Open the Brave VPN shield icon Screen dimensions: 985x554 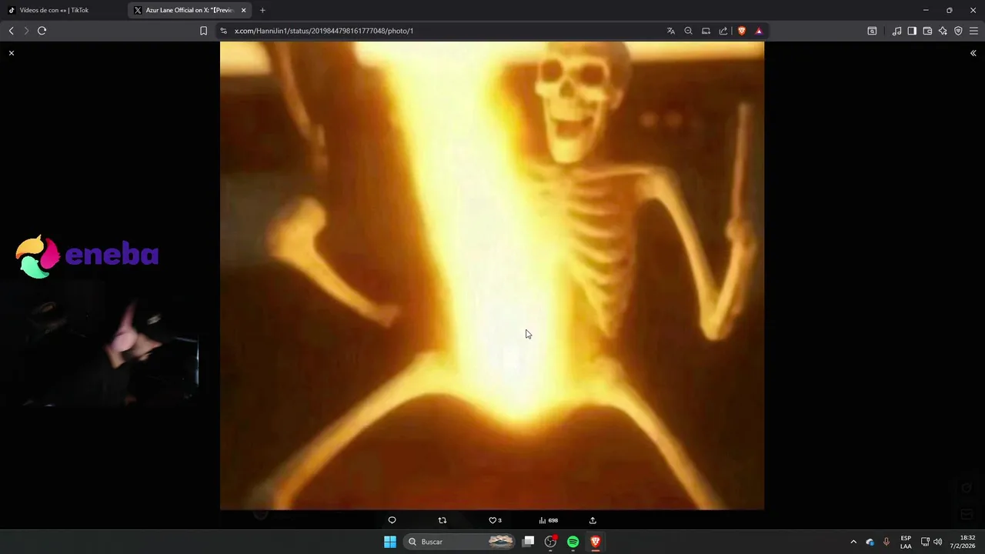(958, 31)
